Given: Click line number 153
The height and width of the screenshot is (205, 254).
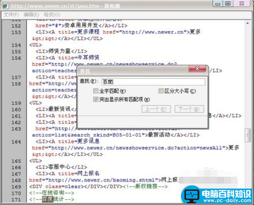Looking at the screenshot, I should [16, 32].
